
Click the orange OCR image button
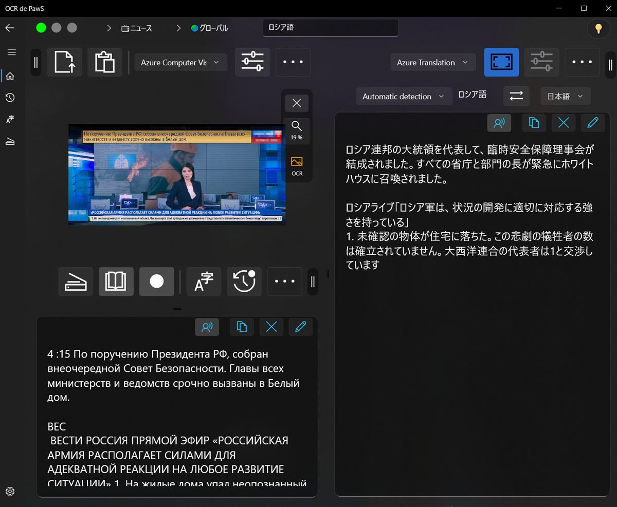click(x=297, y=166)
